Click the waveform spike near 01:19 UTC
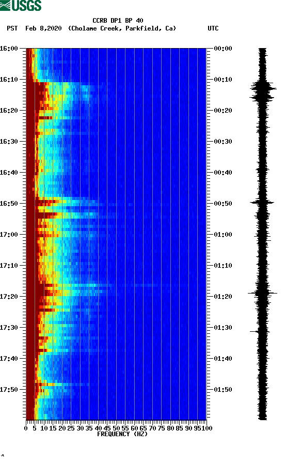Image resolution: width=285 pixels, height=461 pixels. 262,293
